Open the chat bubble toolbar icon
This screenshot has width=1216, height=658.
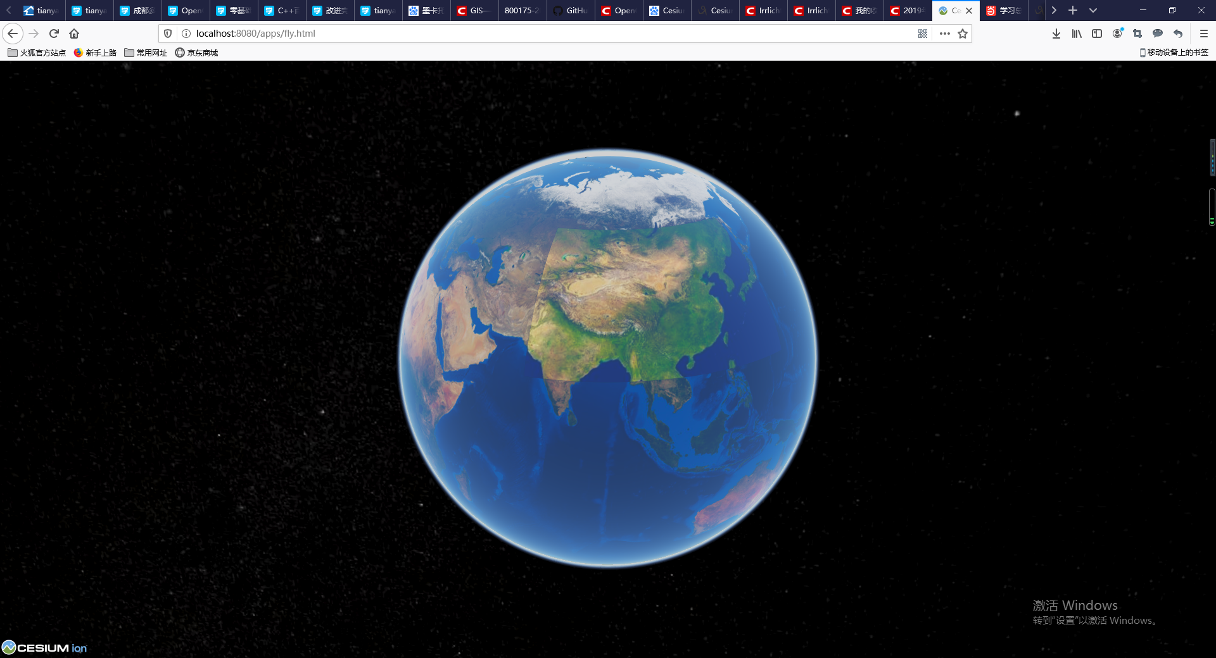[x=1158, y=34]
